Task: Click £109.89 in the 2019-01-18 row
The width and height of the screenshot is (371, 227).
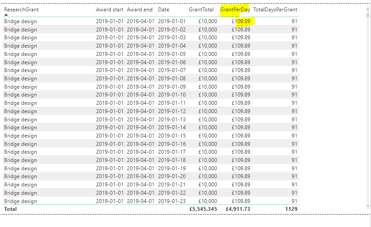Action: point(241,160)
